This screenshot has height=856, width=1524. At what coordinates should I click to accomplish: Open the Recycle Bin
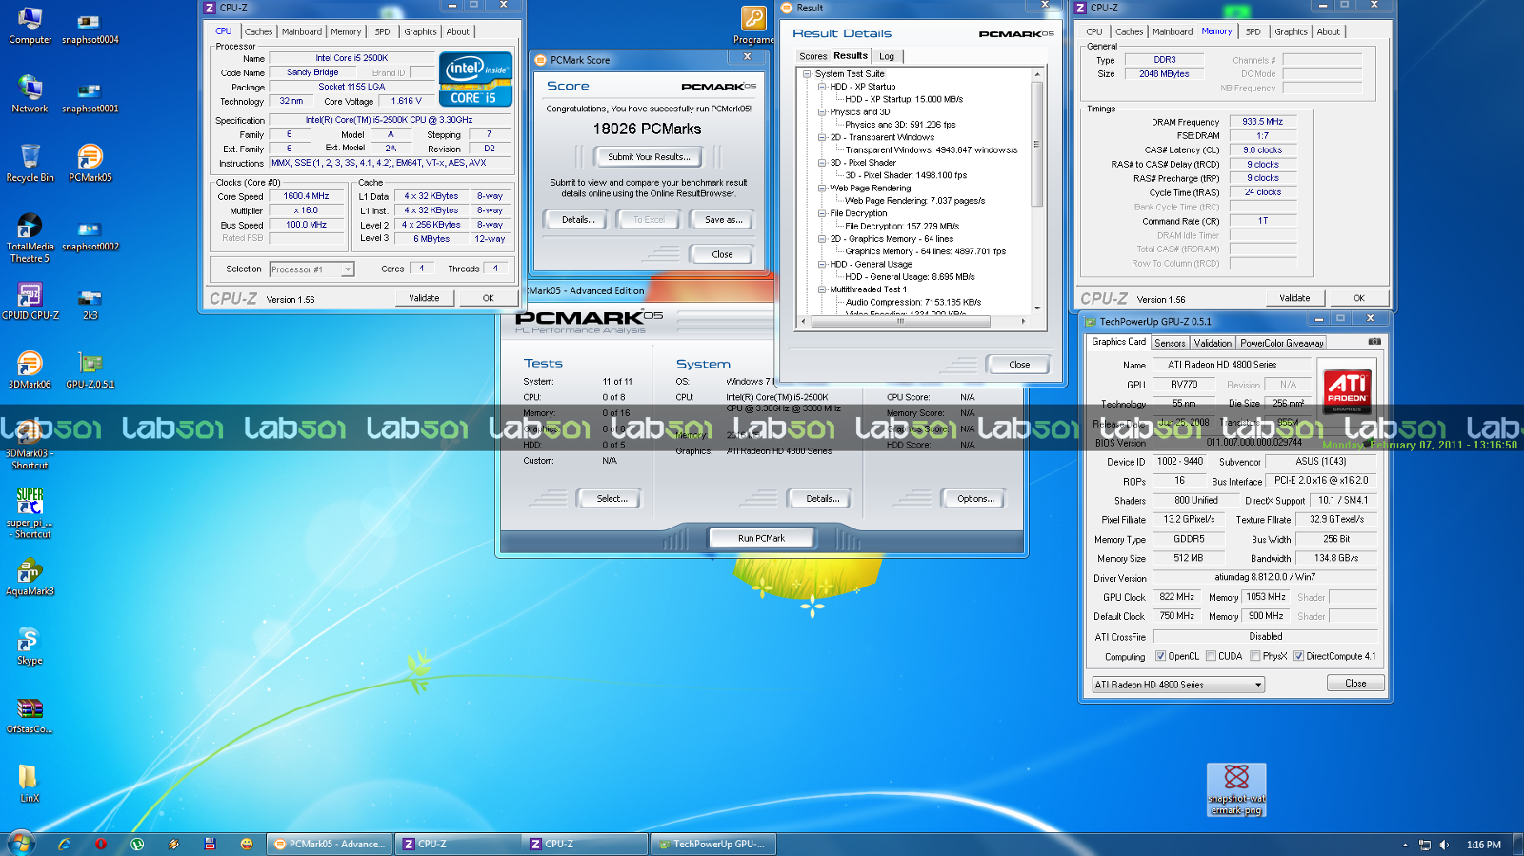coord(30,163)
